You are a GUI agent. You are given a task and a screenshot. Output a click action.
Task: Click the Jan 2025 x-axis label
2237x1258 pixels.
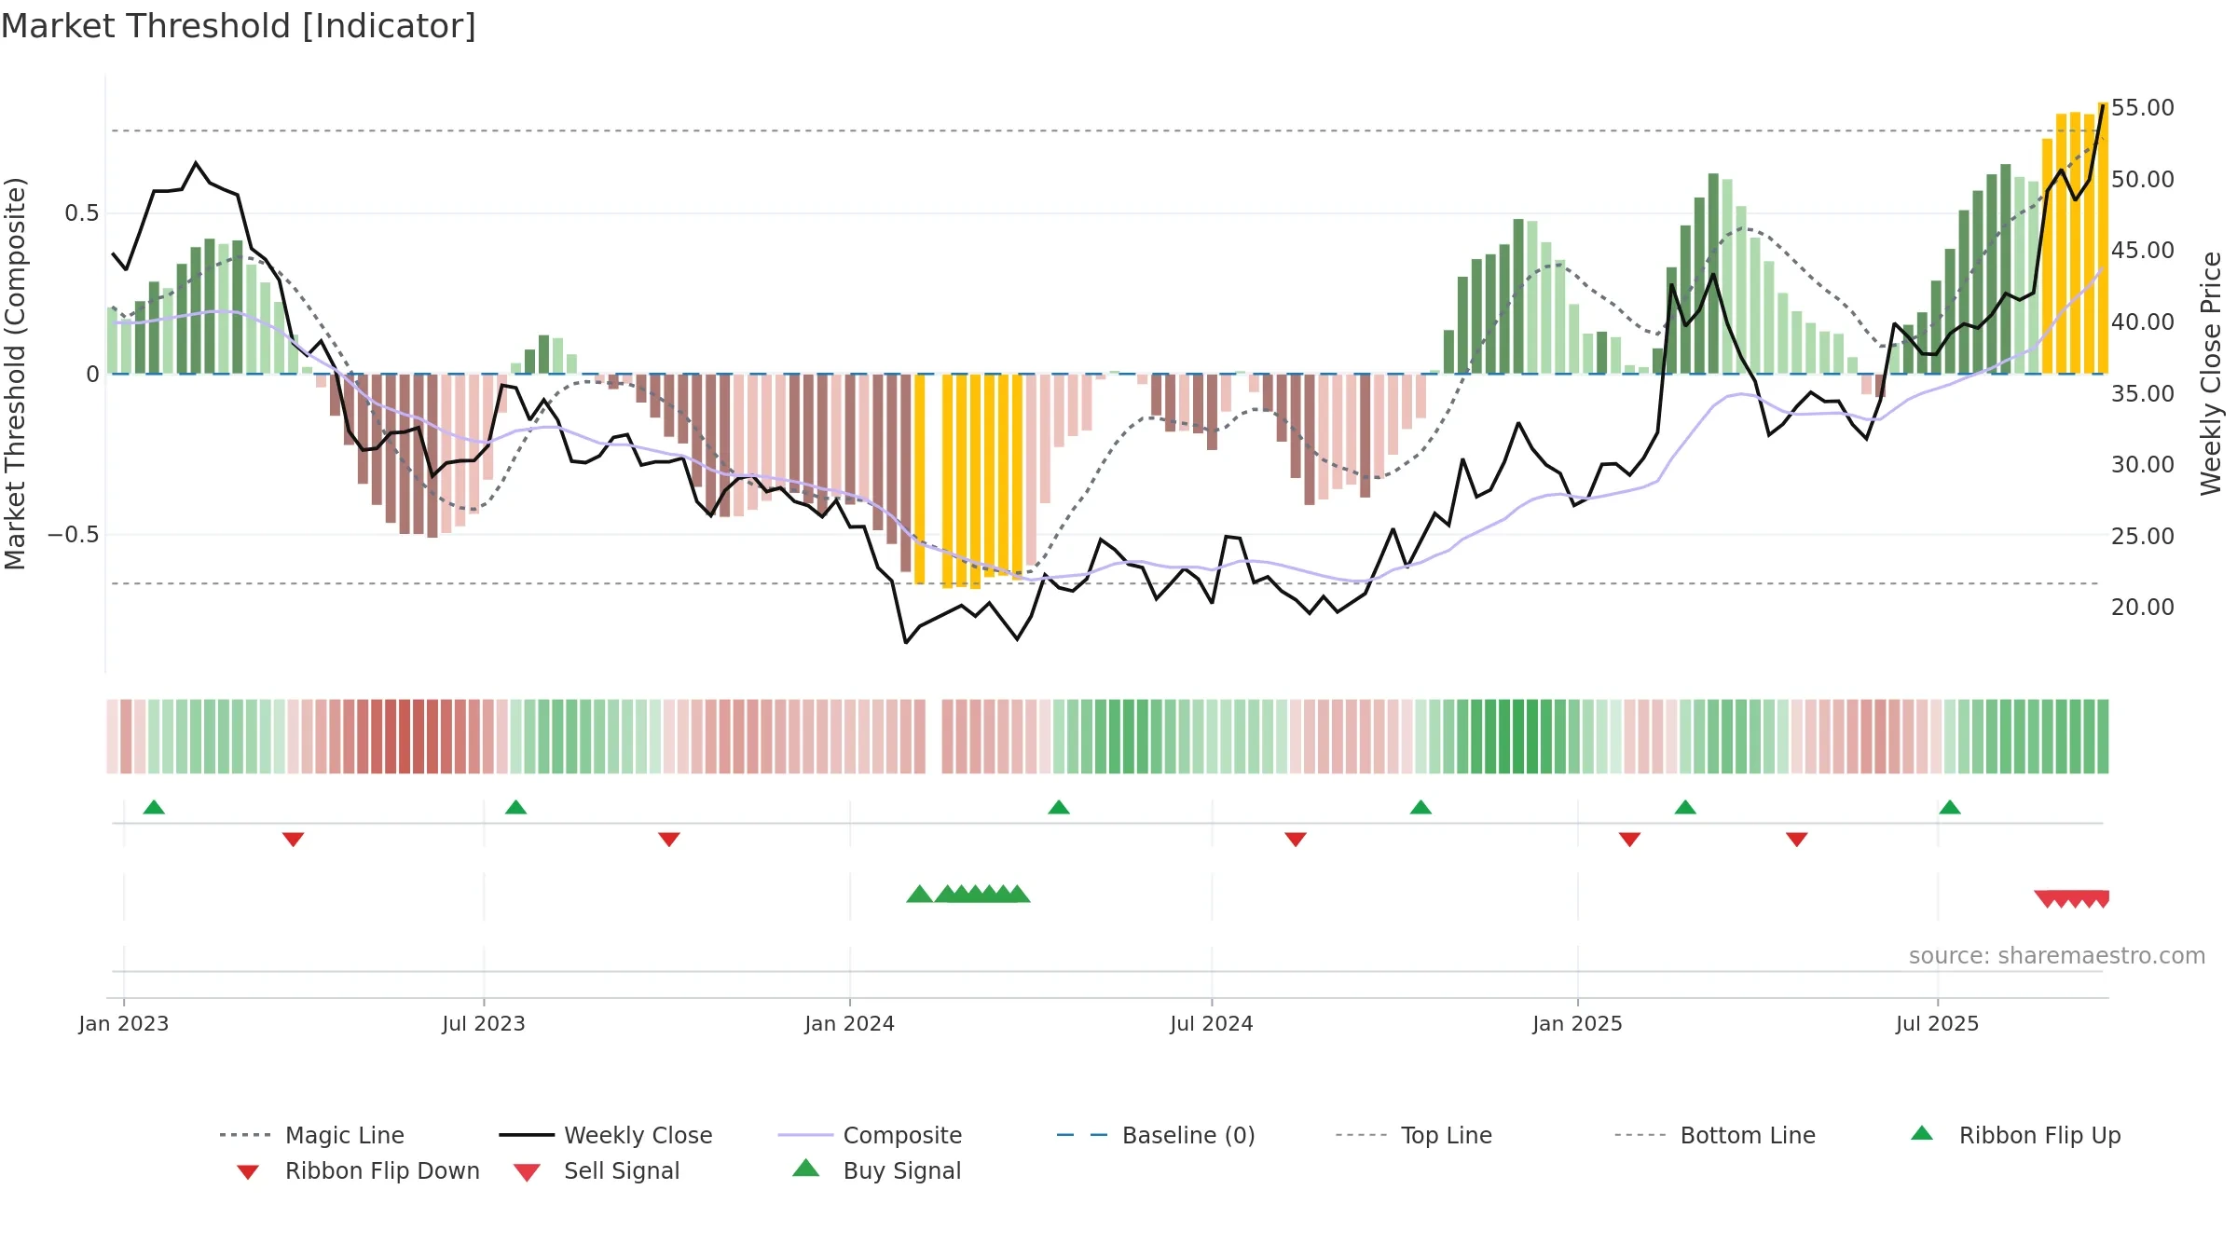coord(1578,1024)
